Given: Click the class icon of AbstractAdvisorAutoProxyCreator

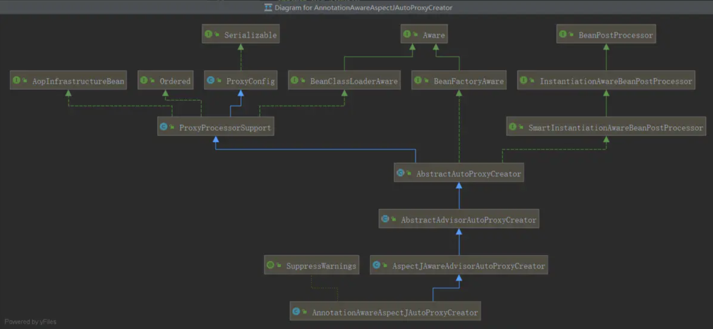Looking at the screenshot, I should 385,219.
